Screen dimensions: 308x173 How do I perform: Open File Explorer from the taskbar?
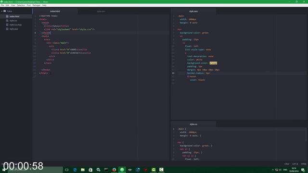click(x=83, y=170)
